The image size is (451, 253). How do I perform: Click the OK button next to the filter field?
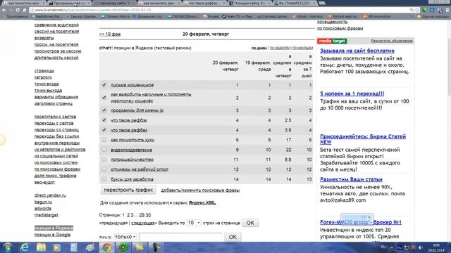[x=233, y=237]
